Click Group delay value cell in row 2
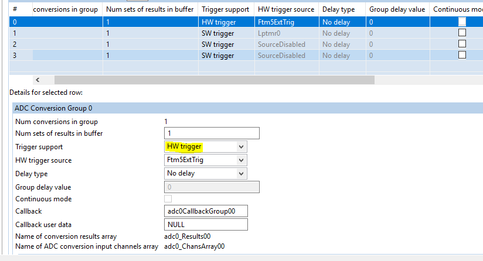 tap(398, 44)
